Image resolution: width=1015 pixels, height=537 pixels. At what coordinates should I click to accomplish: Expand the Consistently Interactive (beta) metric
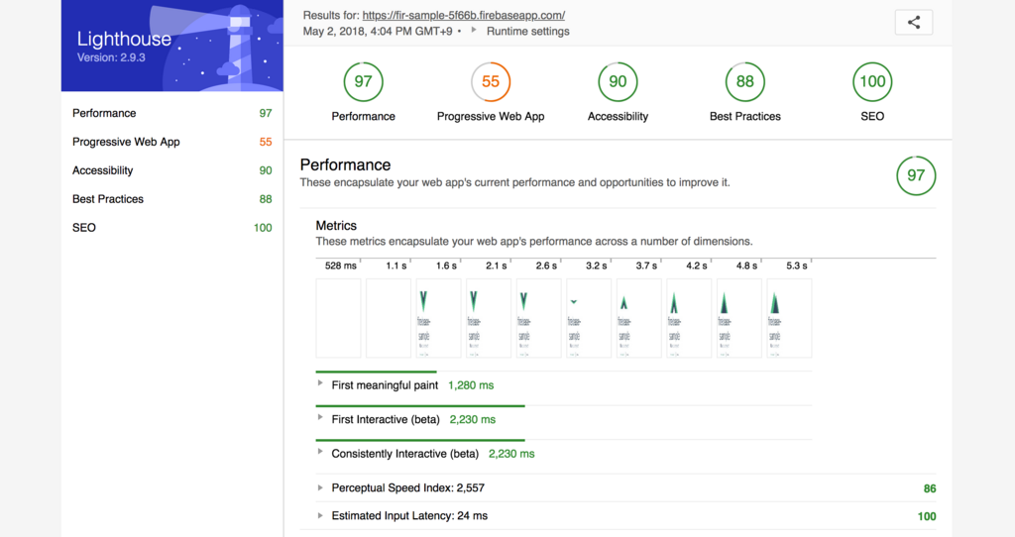pyautogui.click(x=320, y=452)
